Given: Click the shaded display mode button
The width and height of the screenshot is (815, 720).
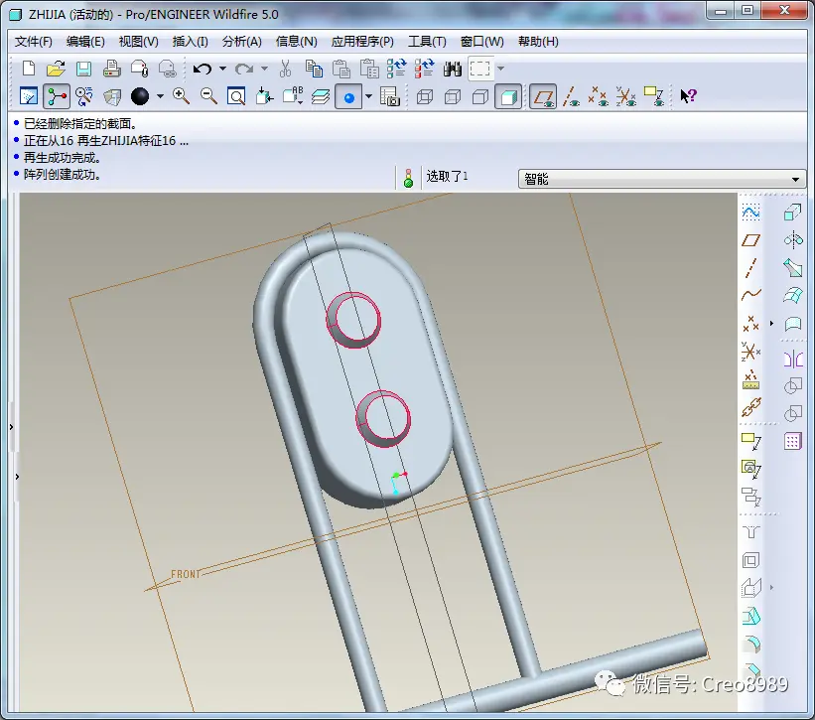Looking at the screenshot, I should click(508, 96).
